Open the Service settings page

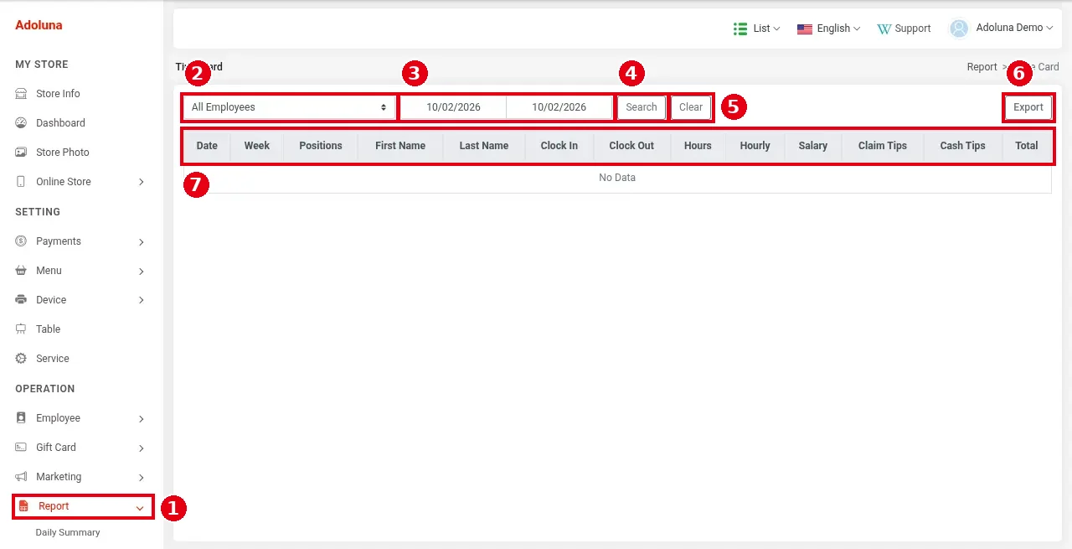(52, 359)
